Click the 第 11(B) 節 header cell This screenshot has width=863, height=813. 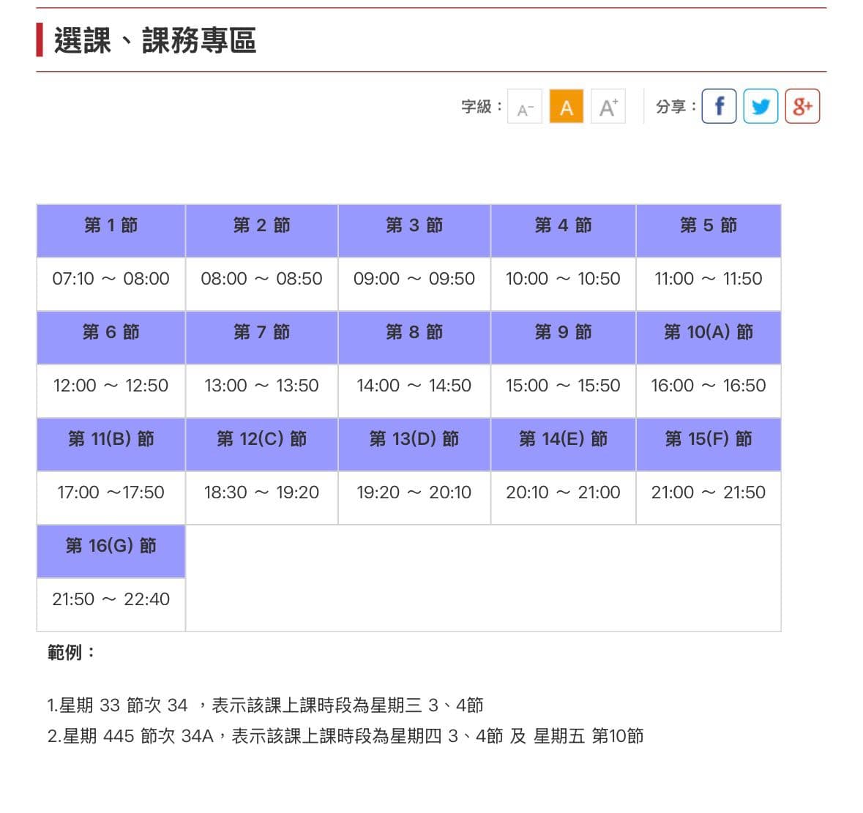[x=111, y=444]
